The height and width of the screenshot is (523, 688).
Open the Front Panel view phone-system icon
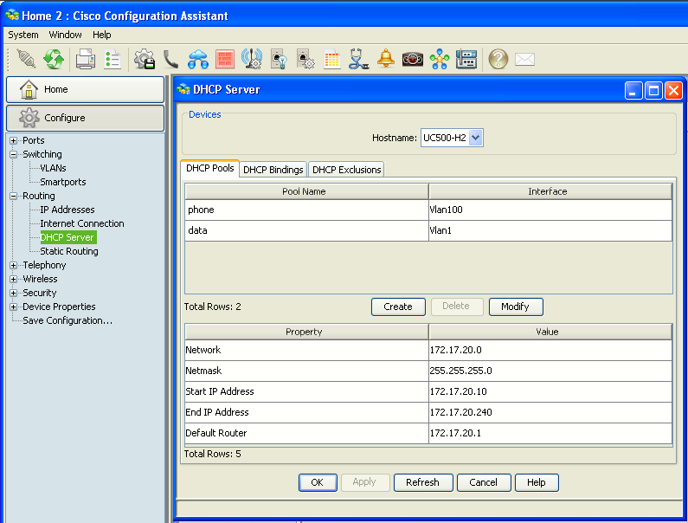pos(466,59)
